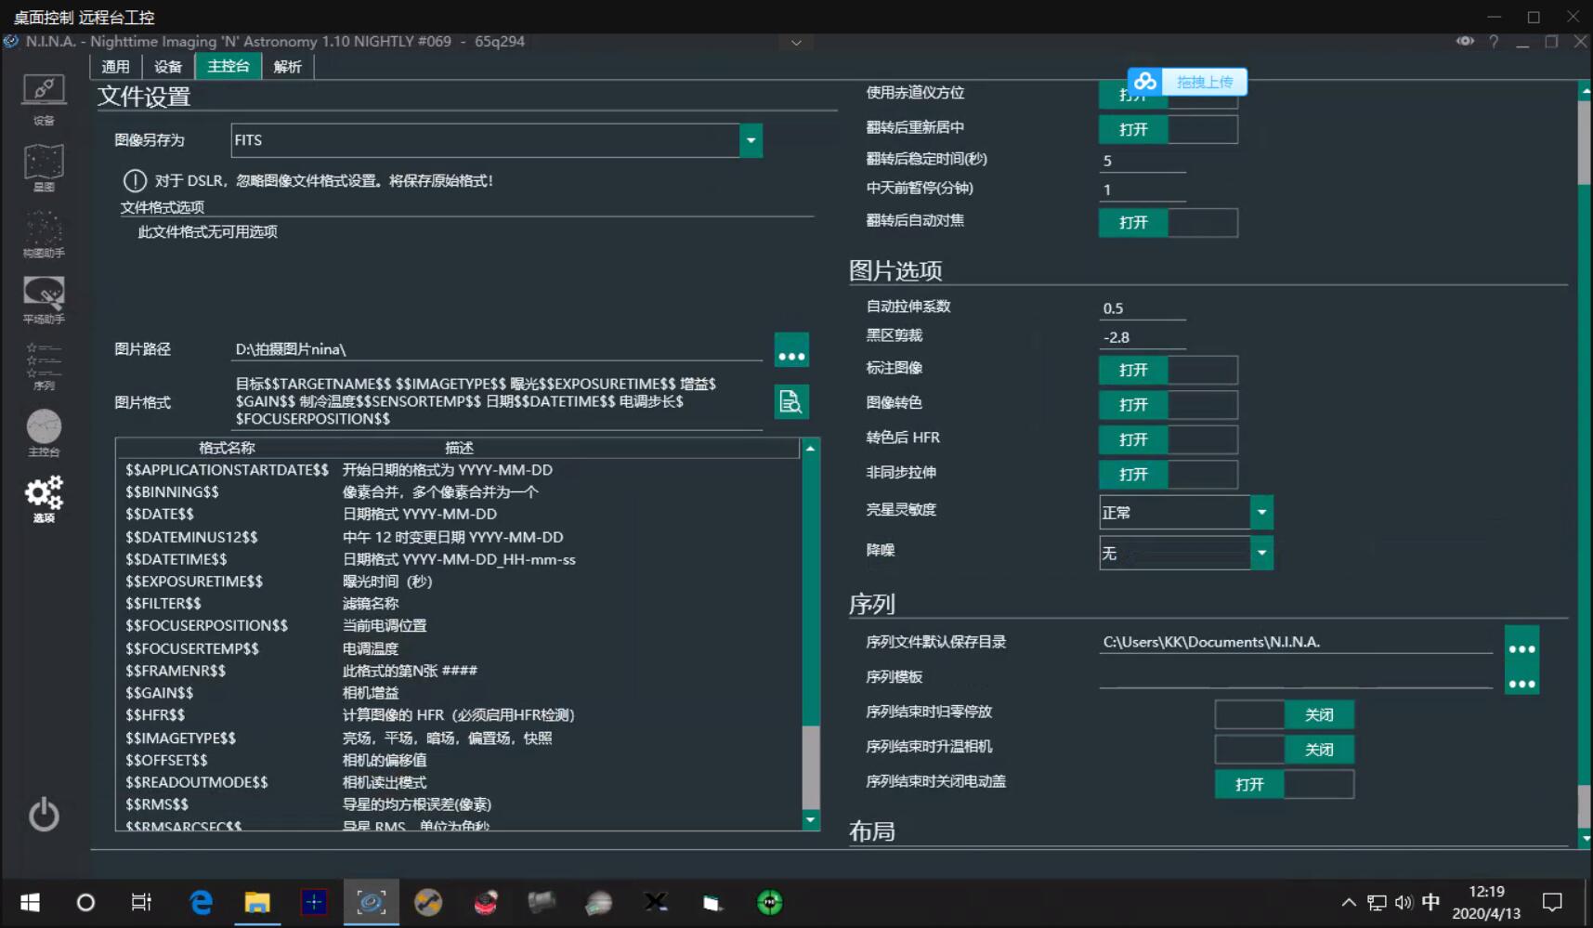The width and height of the screenshot is (1593, 928).
Task: Toggle 非同步拉伸 switch
Action: [1169, 475]
